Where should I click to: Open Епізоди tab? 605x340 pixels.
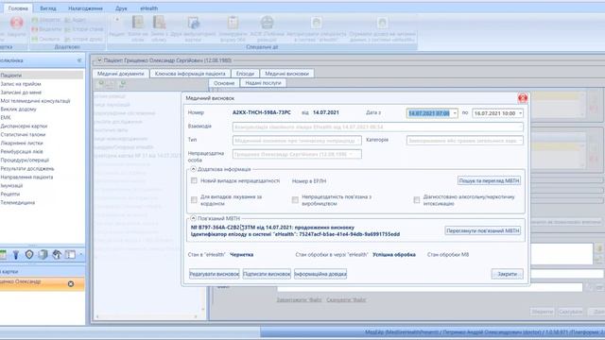tap(245, 74)
